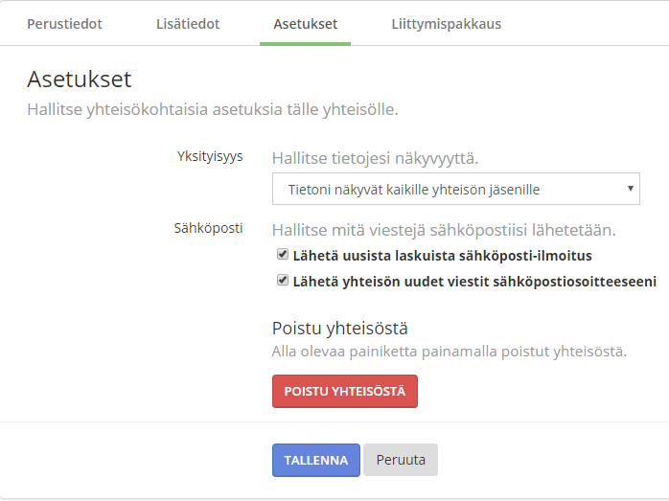Click the 'Hallitse yhteisökohtaisia asetuksia' description text
This screenshot has width=669, height=501.
pyautogui.click(x=212, y=109)
